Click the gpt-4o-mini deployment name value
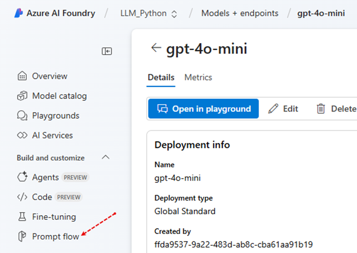Screen dimensions: 357x253 click(x=178, y=178)
